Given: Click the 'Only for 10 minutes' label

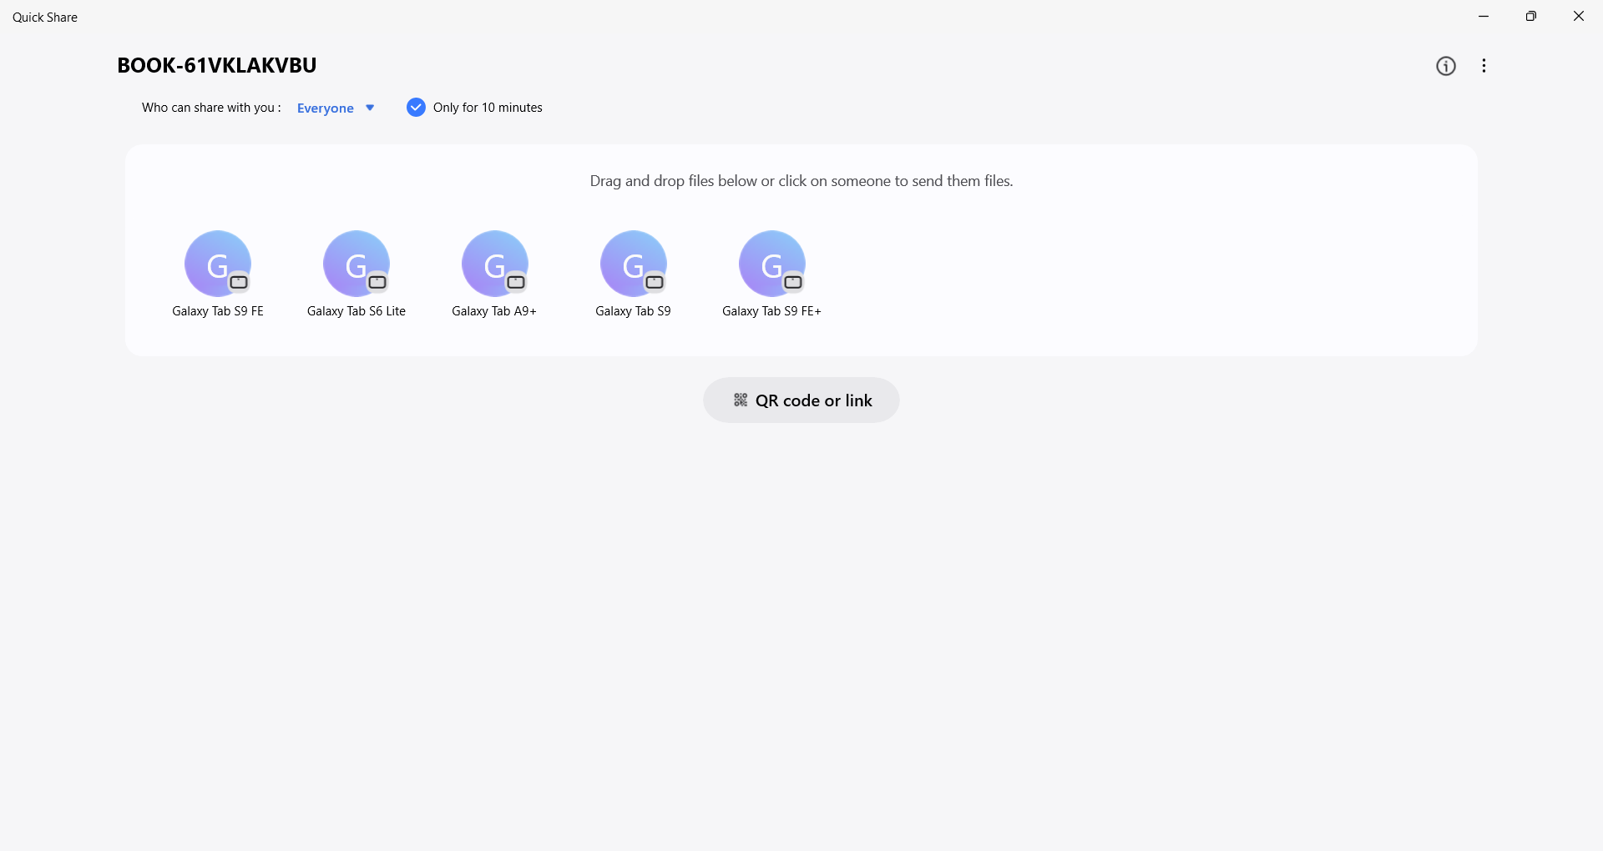Looking at the screenshot, I should pyautogui.click(x=488, y=108).
